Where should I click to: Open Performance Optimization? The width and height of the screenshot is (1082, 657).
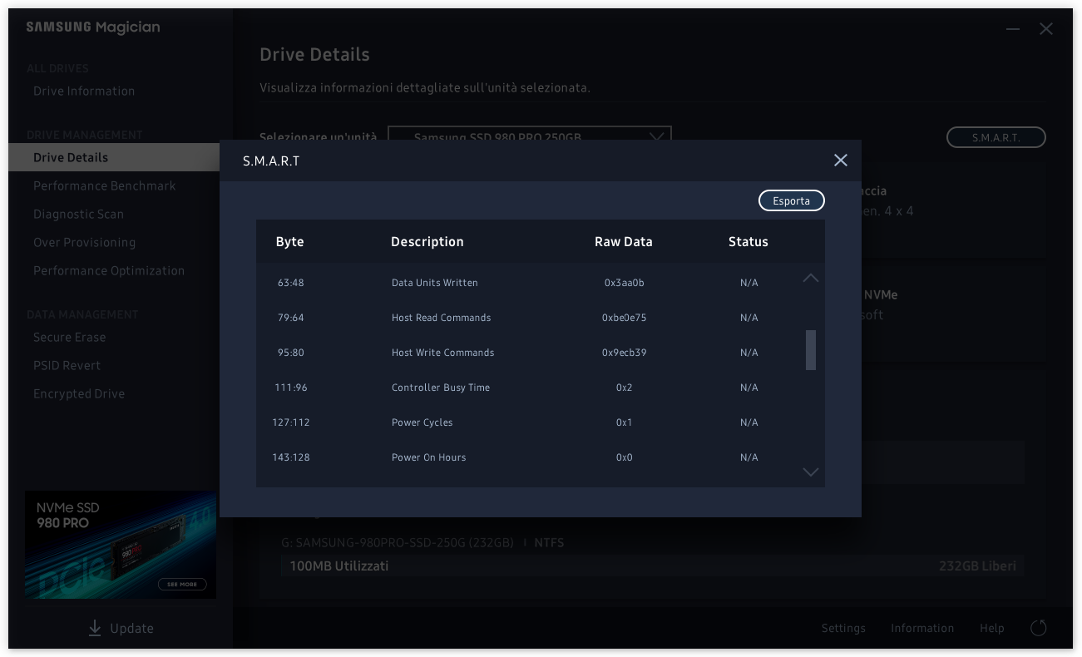coord(109,271)
